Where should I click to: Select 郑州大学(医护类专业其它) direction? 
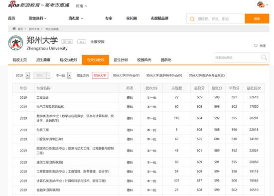tap(207, 75)
